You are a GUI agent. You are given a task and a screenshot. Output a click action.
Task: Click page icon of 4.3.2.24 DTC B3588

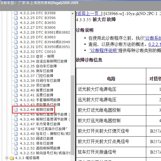(16, 13)
